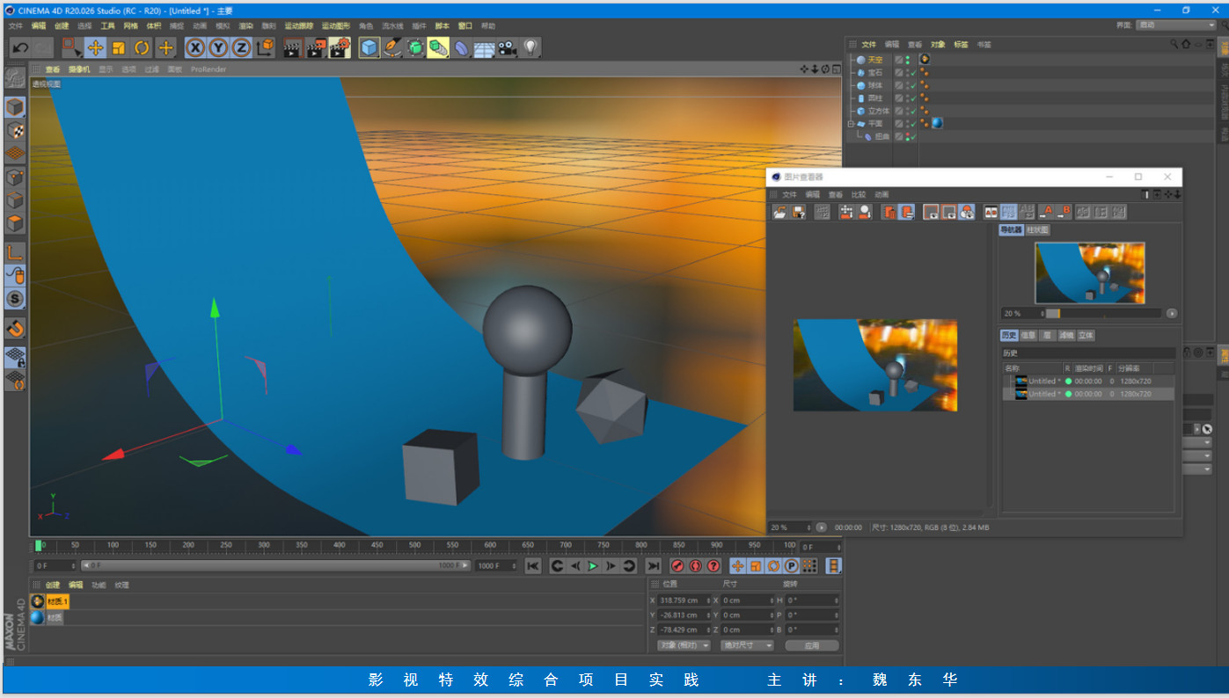Open the Cube primitive object tool
This screenshot has height=698, width=1229.
[x=369, y=48]
